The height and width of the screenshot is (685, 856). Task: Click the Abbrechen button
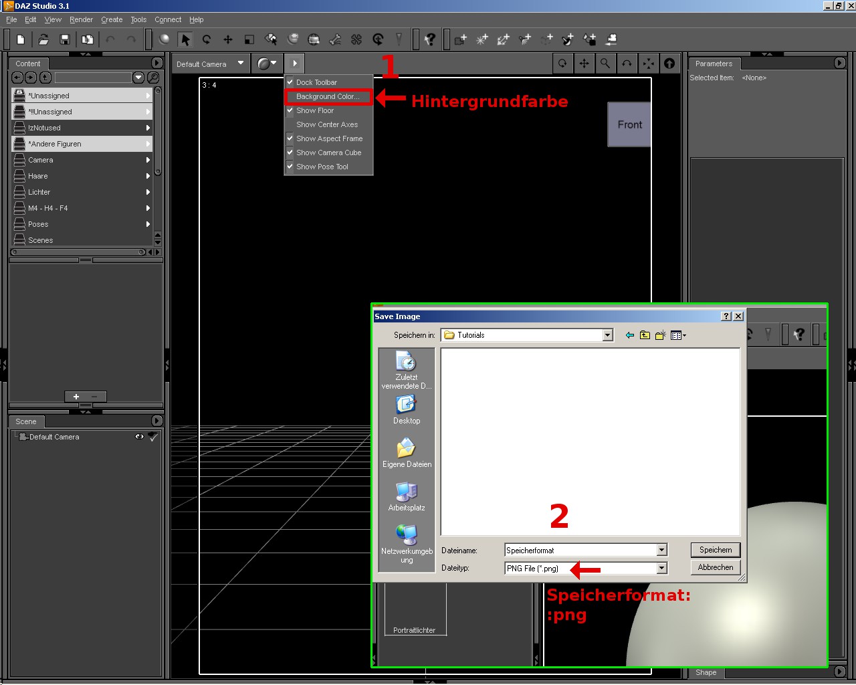coord(716,567)
